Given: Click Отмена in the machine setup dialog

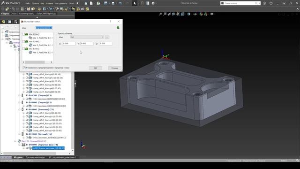Looking at the screenshot, I should (114, 68).
